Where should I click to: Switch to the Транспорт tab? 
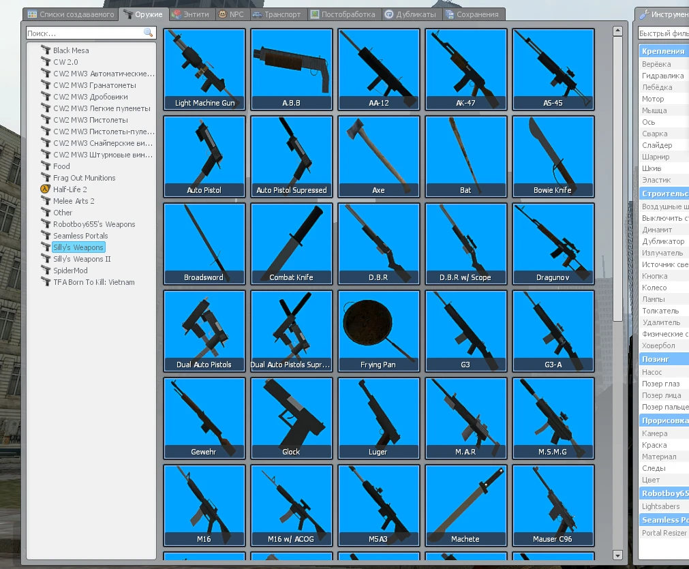277,14
